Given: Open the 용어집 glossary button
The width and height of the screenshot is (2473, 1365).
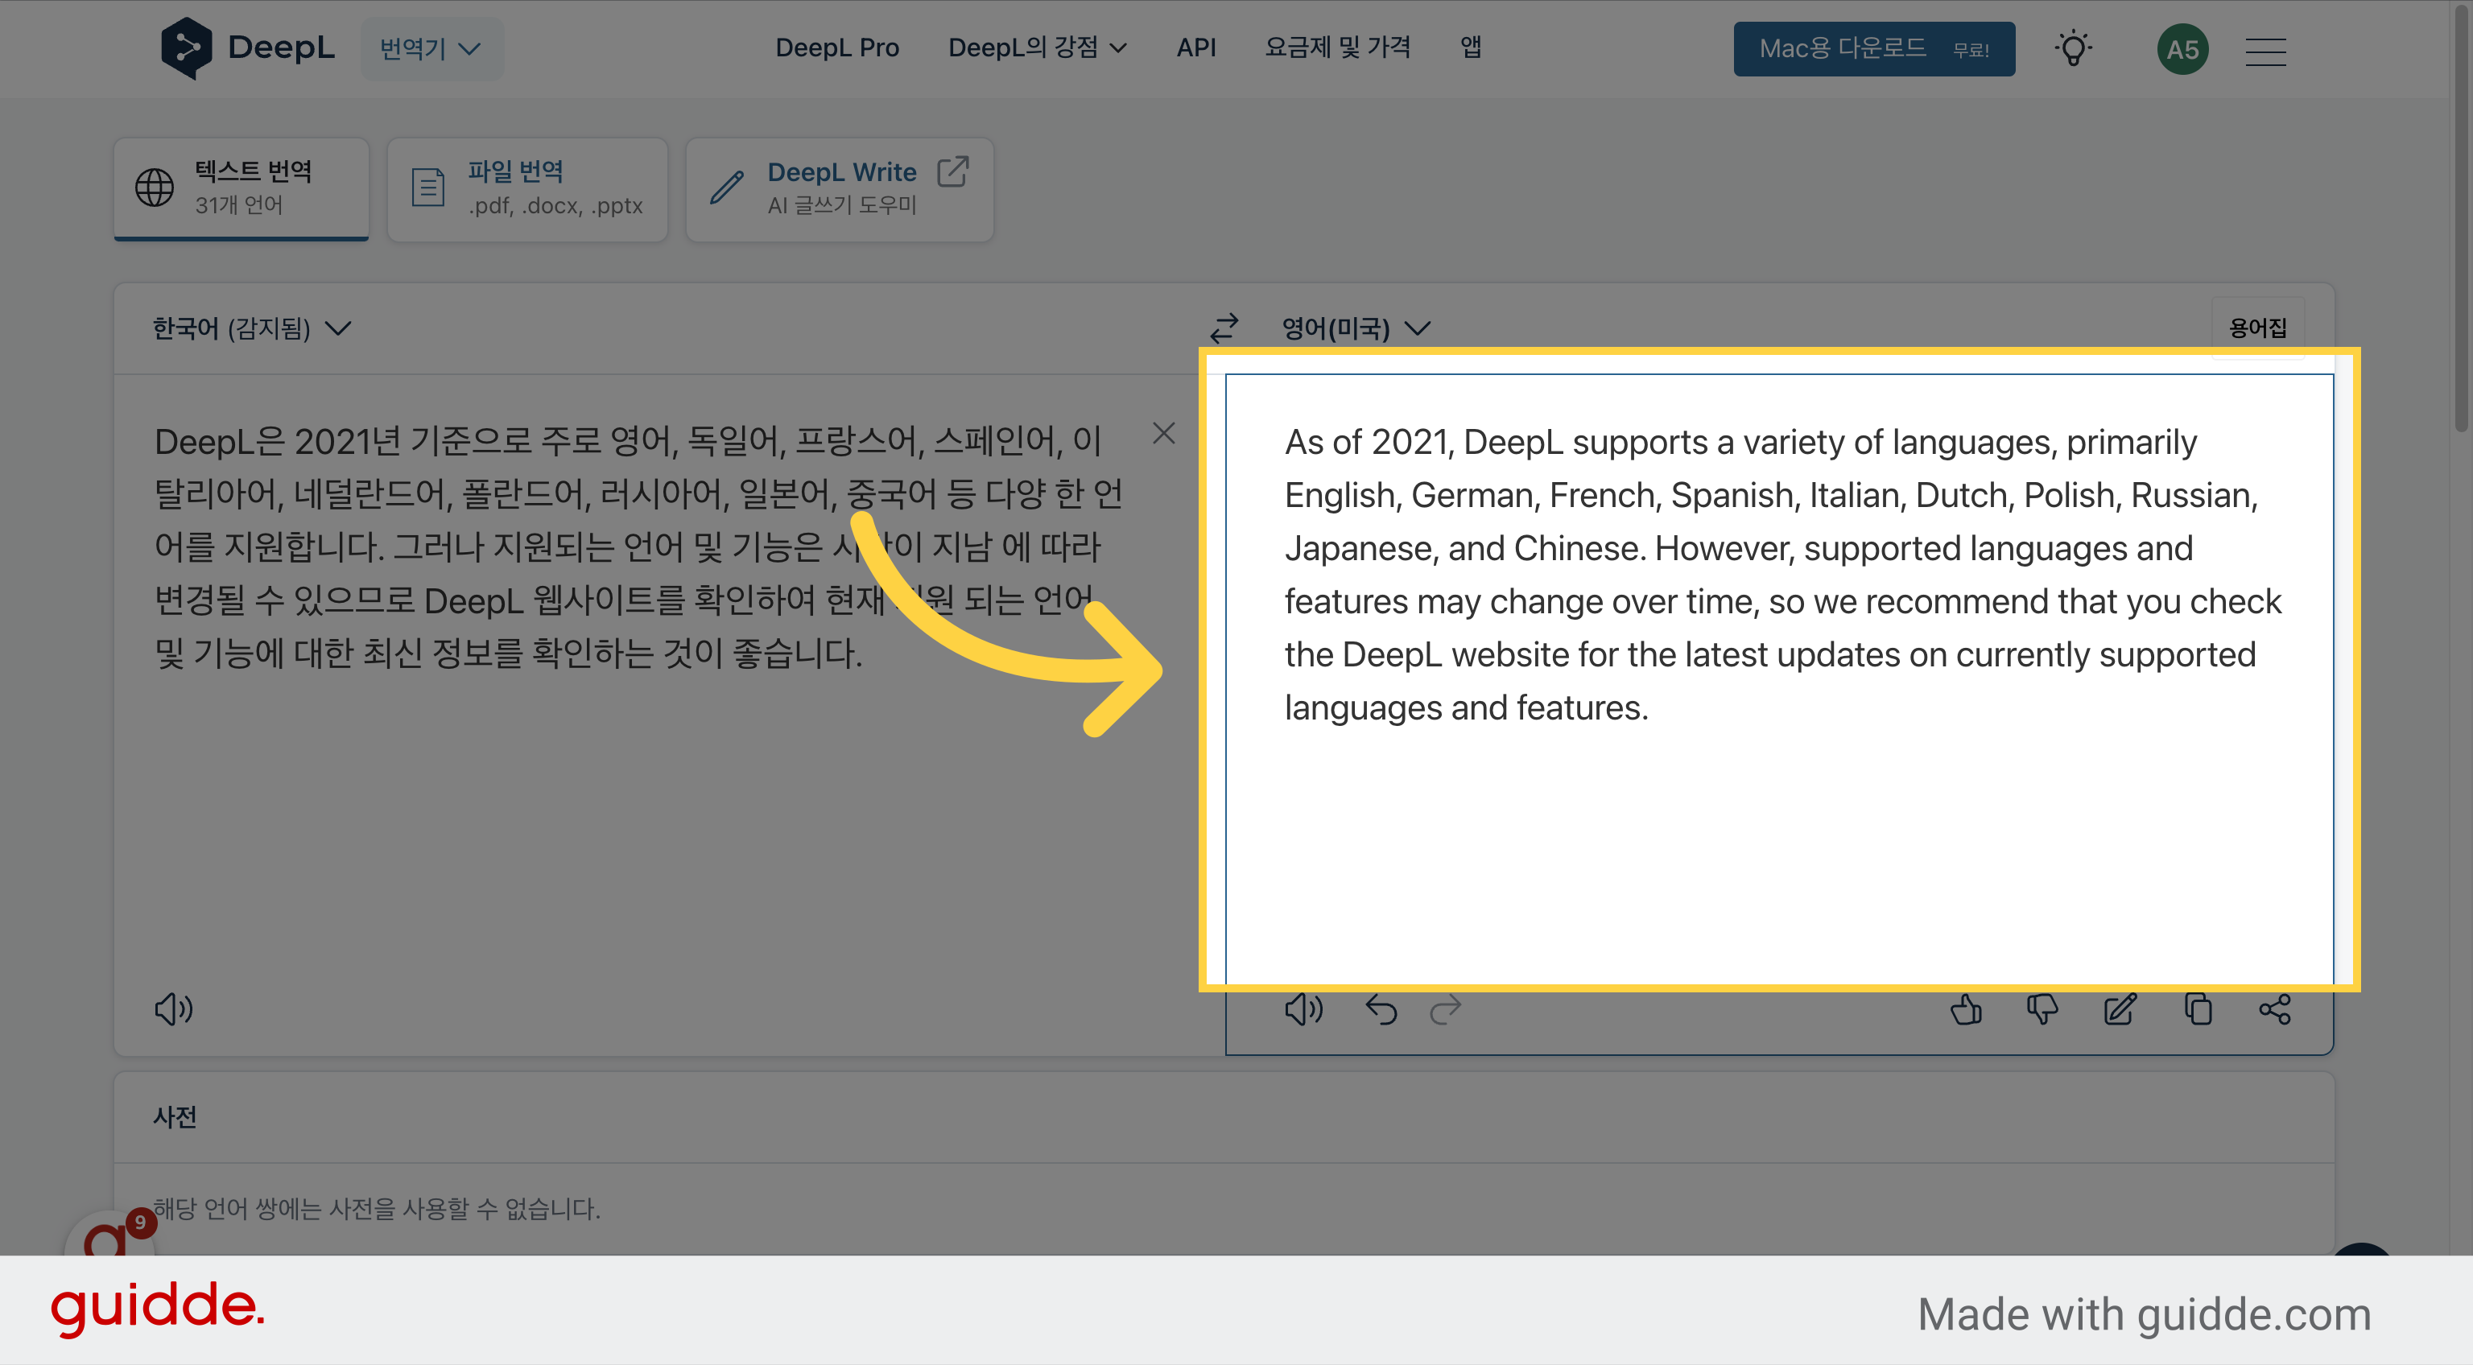Looking at the screenshot, I should click(2257, 328).
